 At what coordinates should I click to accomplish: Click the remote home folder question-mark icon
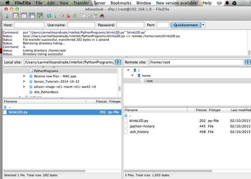(139, 76)
